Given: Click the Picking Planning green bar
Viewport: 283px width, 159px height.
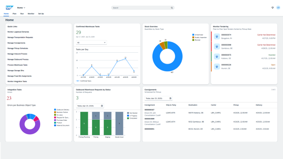Looking at the screenshot, I should 84,123.
